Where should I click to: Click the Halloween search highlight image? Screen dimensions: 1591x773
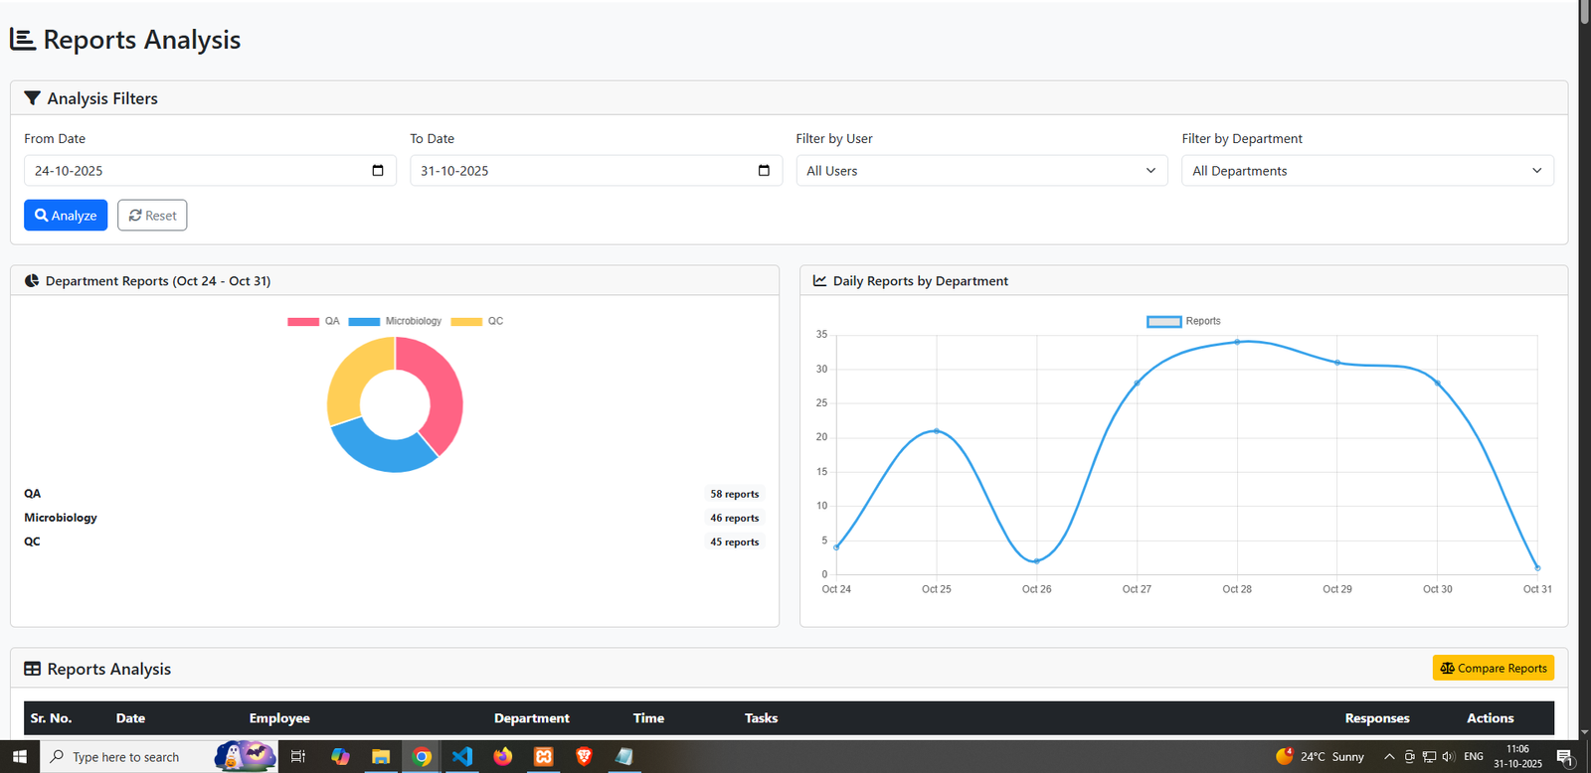coord(245,756)
